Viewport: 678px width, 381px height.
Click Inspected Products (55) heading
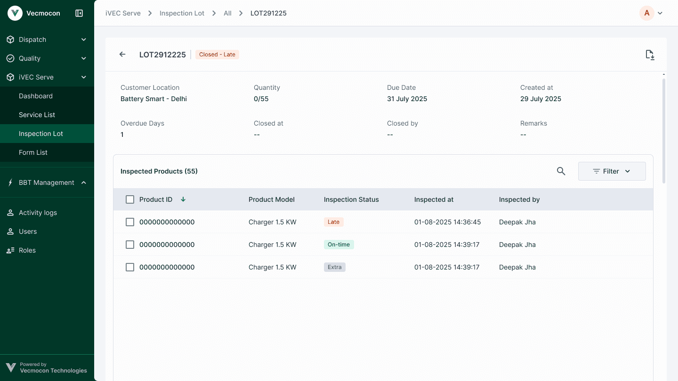click(159, 171)
